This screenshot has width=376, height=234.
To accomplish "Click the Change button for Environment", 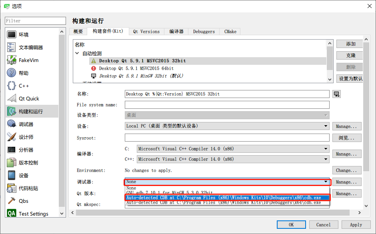I will 347,170.
